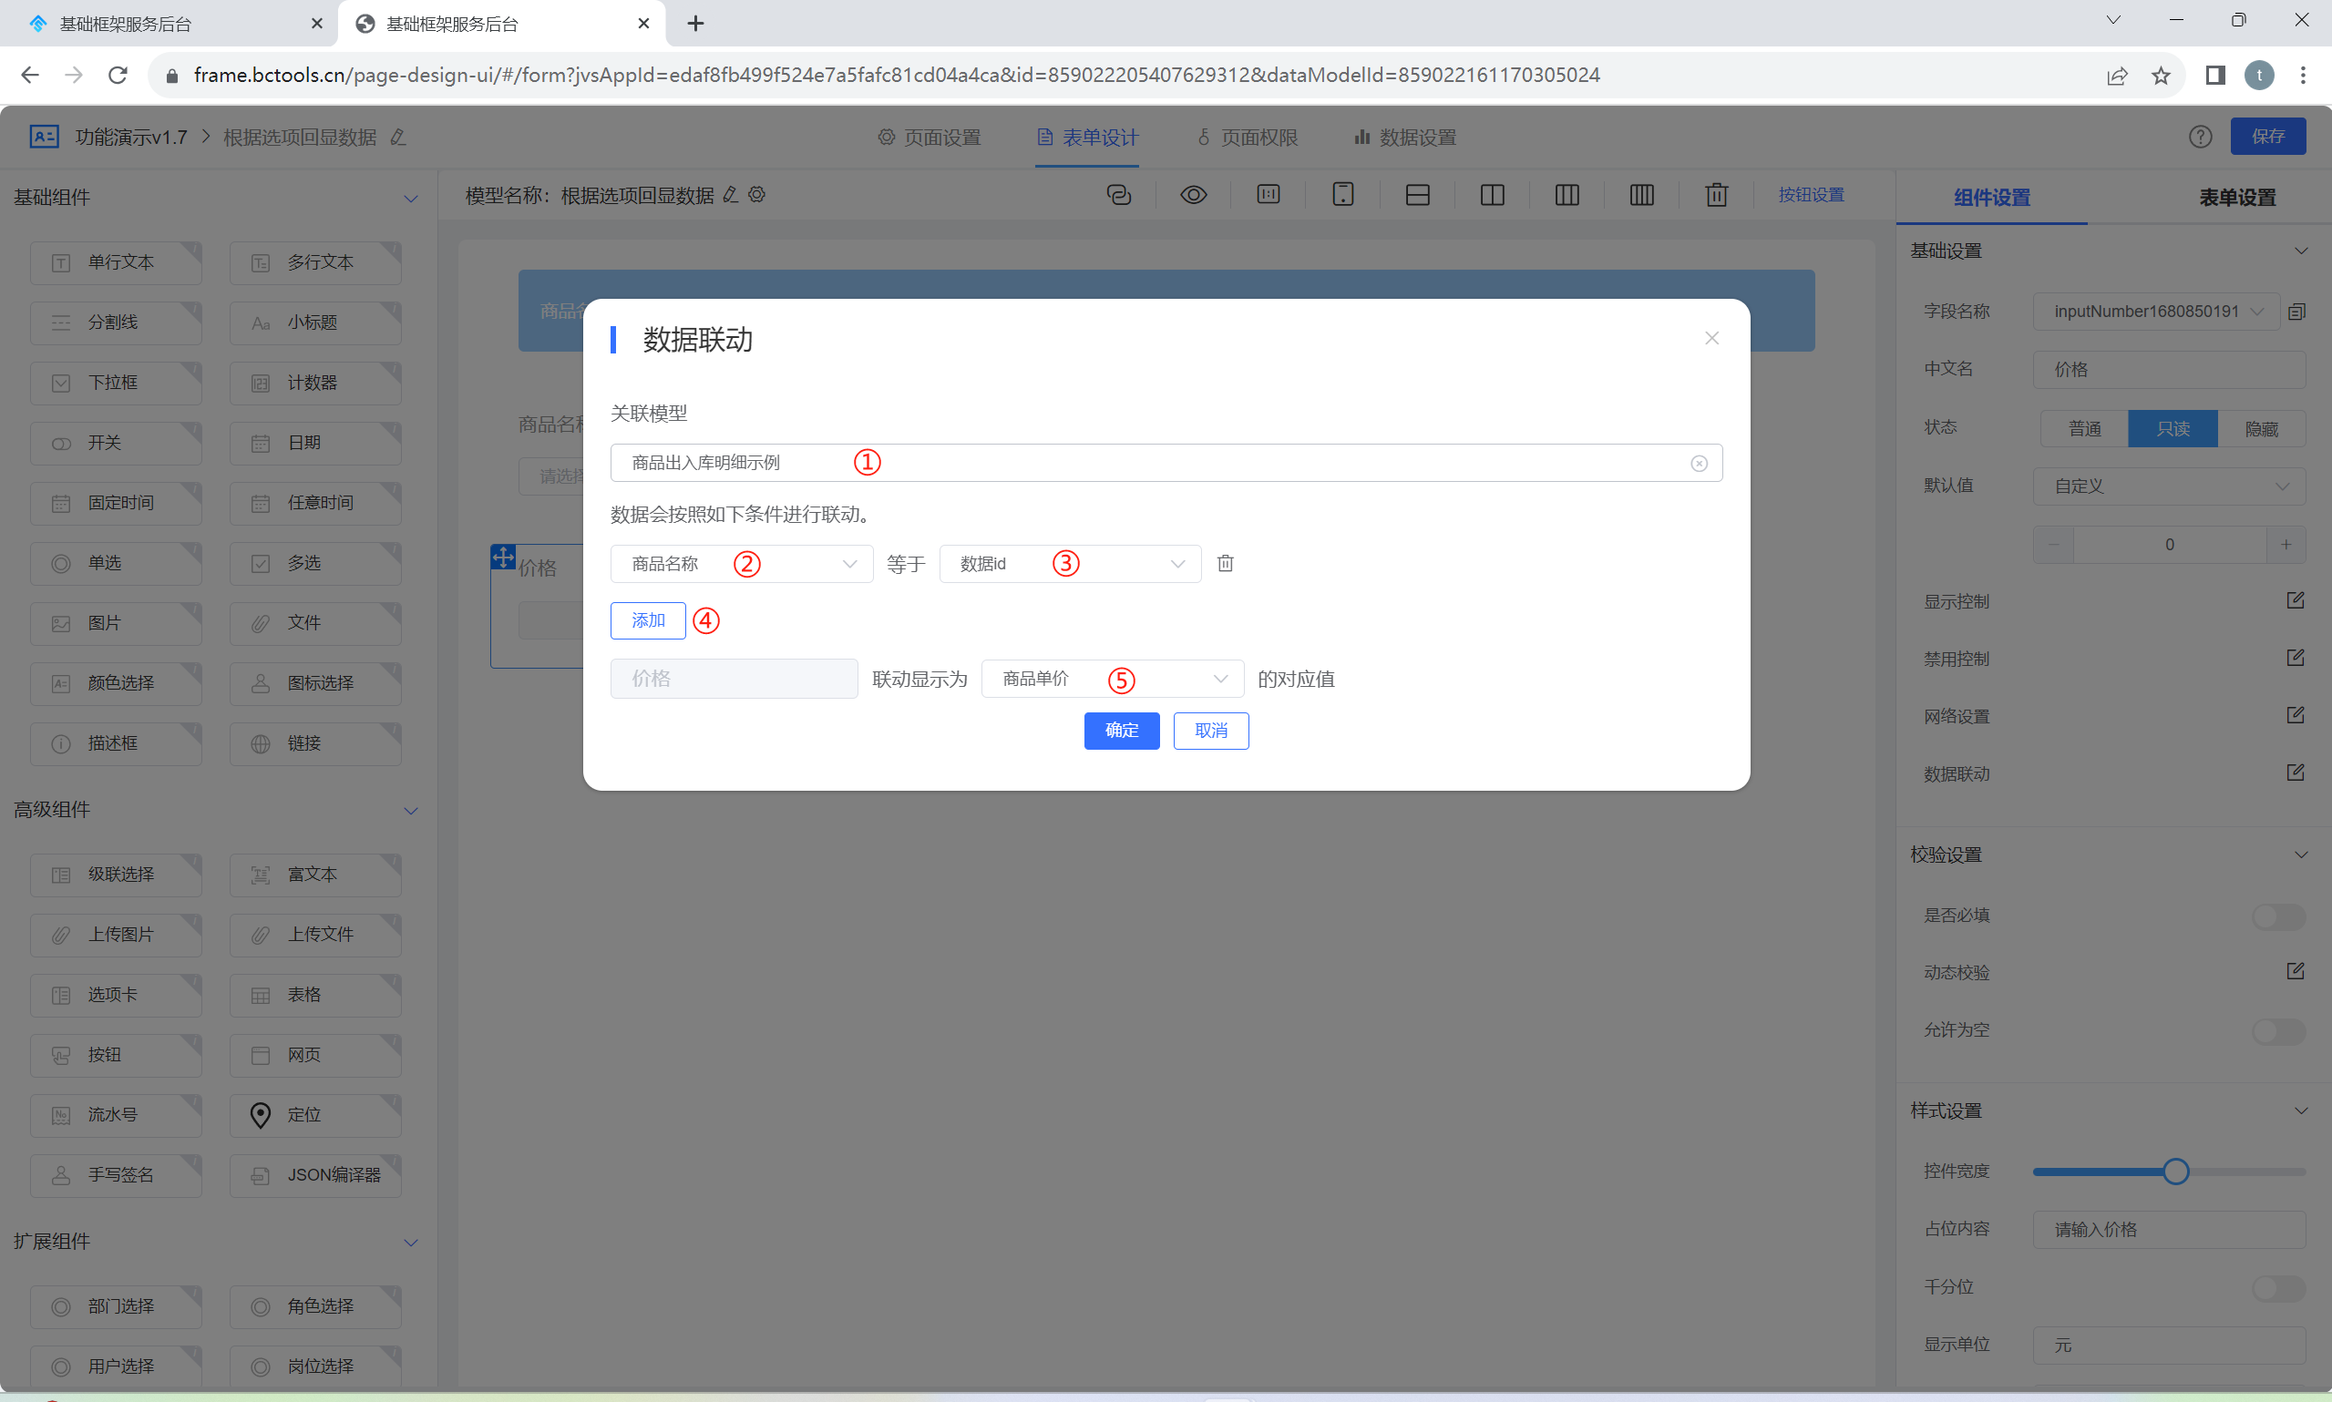Decrease default value with minus stepper
The image size is (2332, 1402).
coord(2053,544)
